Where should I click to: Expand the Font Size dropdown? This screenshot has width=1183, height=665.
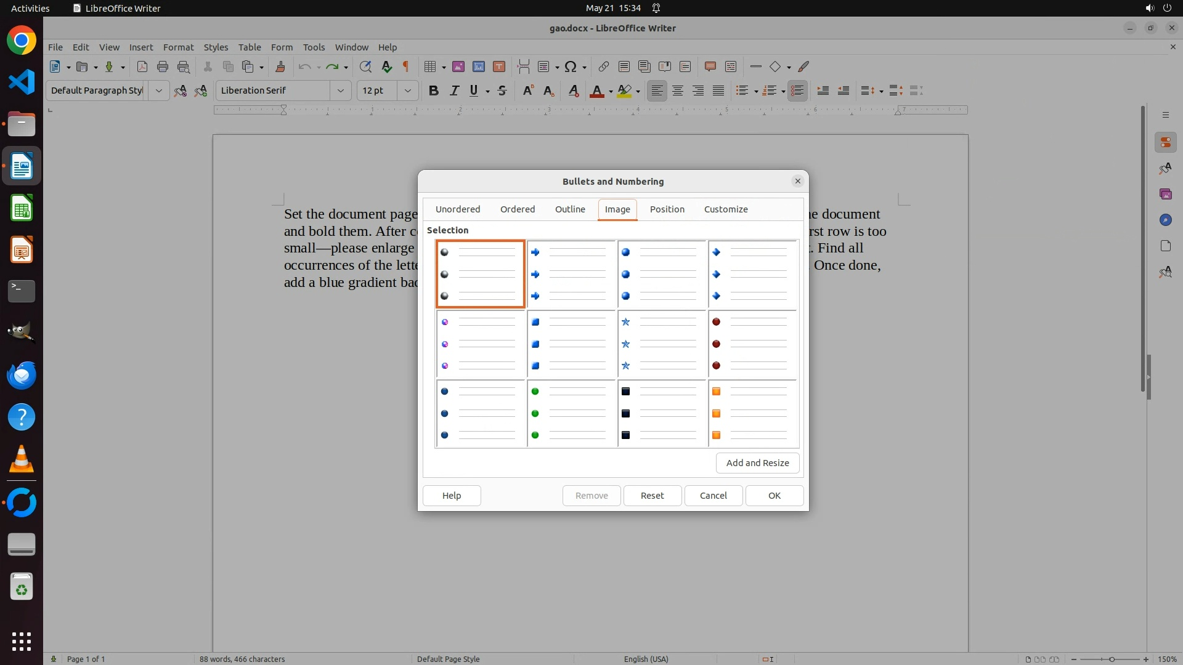click(x=407, y=91)
